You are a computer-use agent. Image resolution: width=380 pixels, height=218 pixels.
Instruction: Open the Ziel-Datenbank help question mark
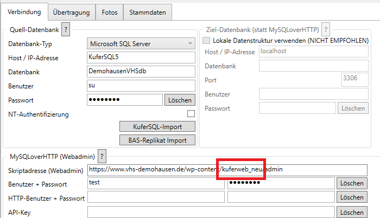[326, 29]
